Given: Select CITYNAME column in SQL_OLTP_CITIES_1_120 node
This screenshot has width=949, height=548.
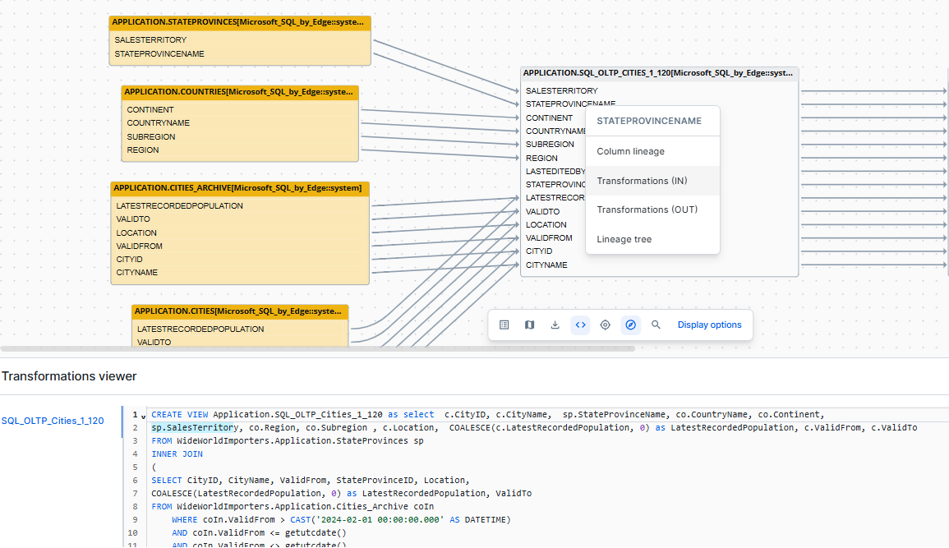Looking at the screenshot, I should (x=546, y=265).
